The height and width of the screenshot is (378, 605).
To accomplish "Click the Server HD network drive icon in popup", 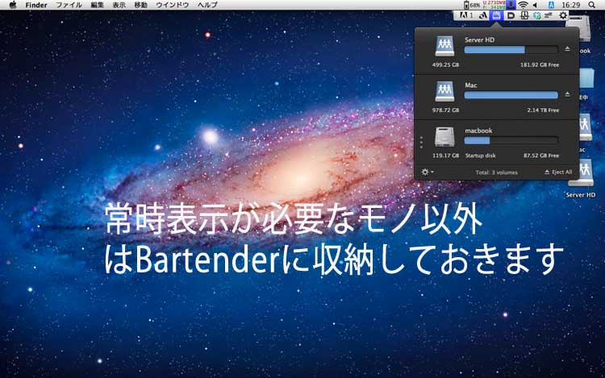I will click(444, 45).
